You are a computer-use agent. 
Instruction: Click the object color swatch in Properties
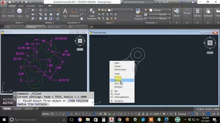coord(151,10)
